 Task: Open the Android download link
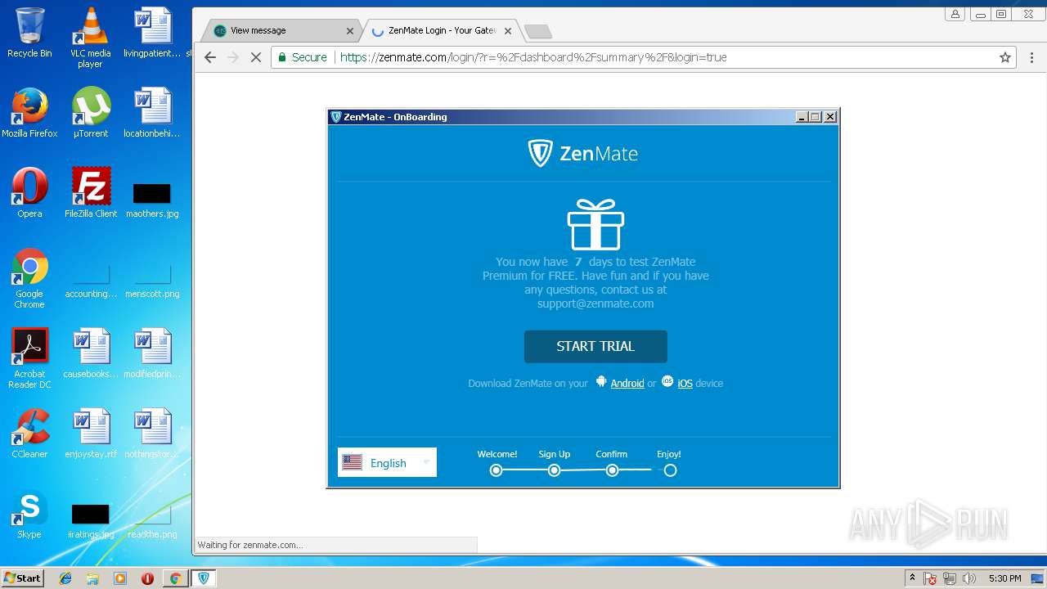pyautogui.click(x=627, y=383)
